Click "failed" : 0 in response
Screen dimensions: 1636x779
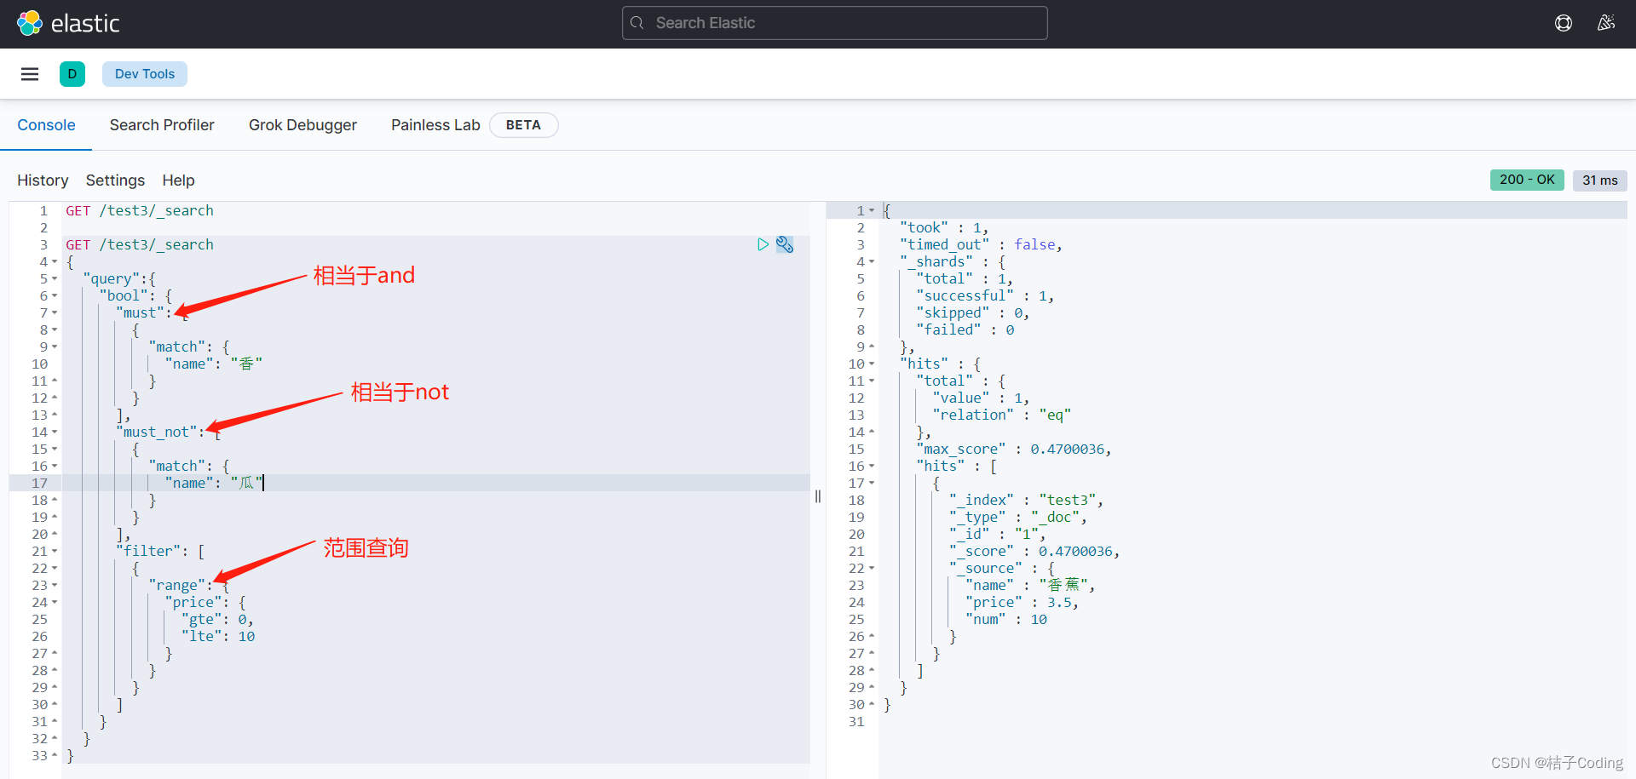965,329
